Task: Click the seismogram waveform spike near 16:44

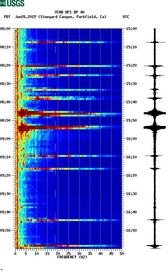Action: (x=155, y=220)
